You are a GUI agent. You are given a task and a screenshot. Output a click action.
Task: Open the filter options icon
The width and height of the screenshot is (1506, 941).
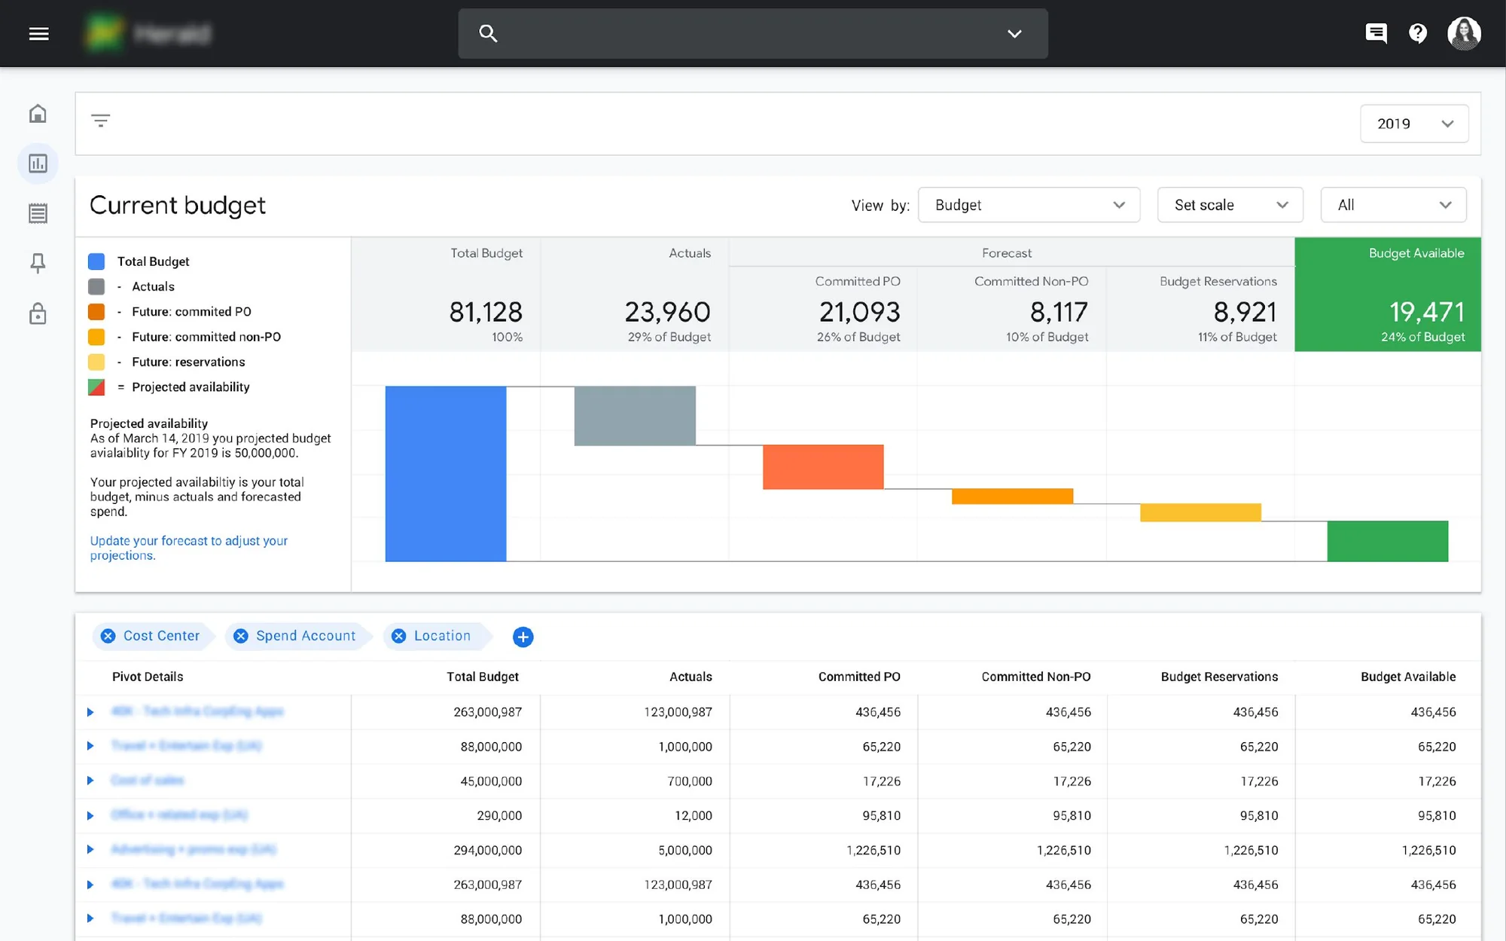pos(101,121)
